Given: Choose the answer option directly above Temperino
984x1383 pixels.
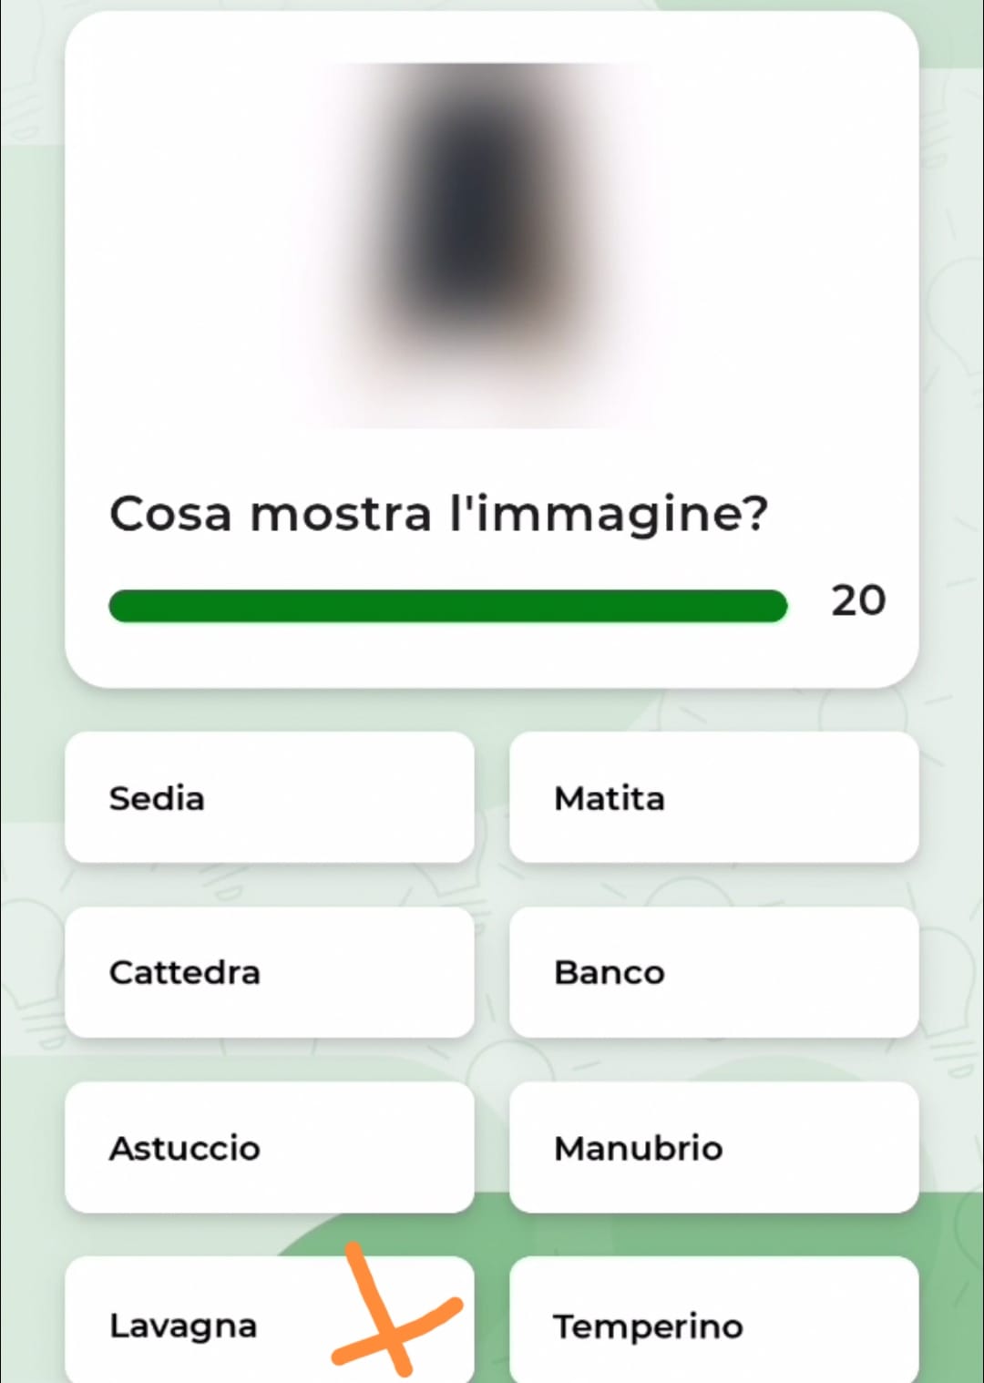Looking at the screenshot, I should click(713, 1147).
